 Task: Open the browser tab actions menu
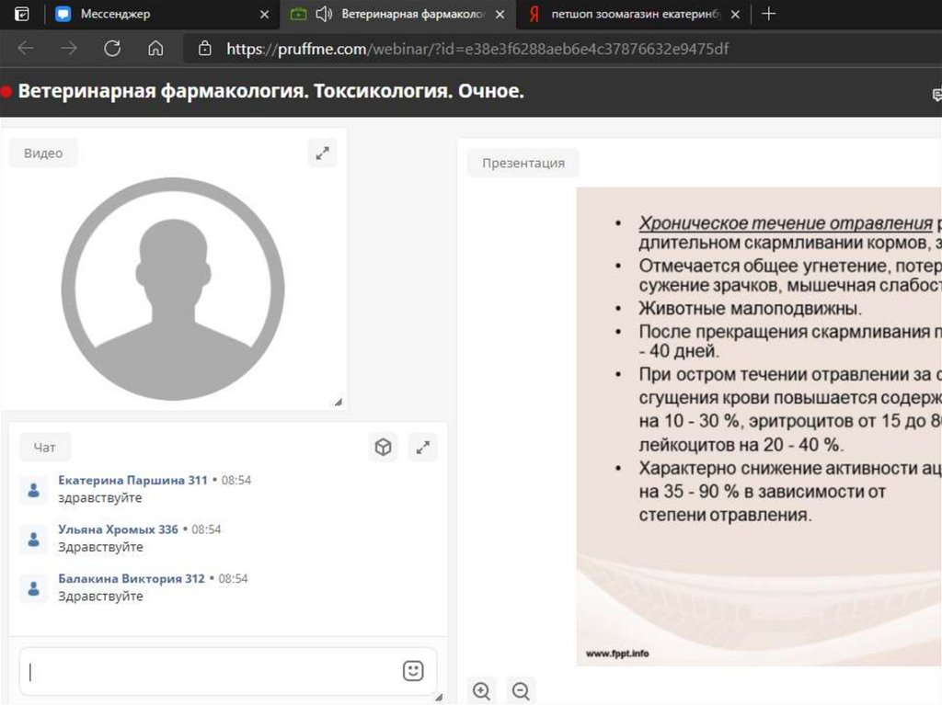click(x=22, y=14)
